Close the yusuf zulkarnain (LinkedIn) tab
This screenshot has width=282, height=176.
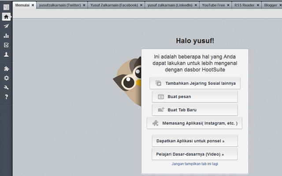click(x=196, y=5)
